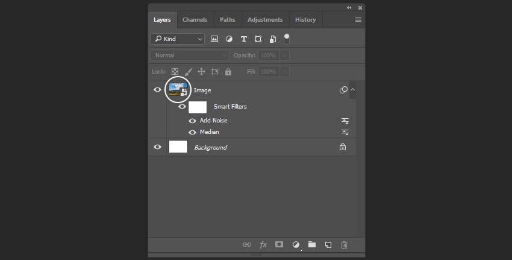Click the Opacity value field

click(269, 55)
